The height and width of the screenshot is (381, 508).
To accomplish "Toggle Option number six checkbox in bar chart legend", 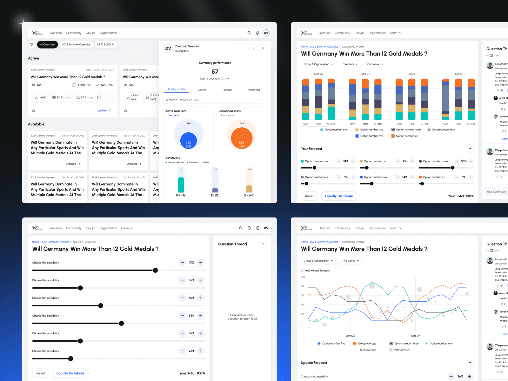I will pos(393,136).
